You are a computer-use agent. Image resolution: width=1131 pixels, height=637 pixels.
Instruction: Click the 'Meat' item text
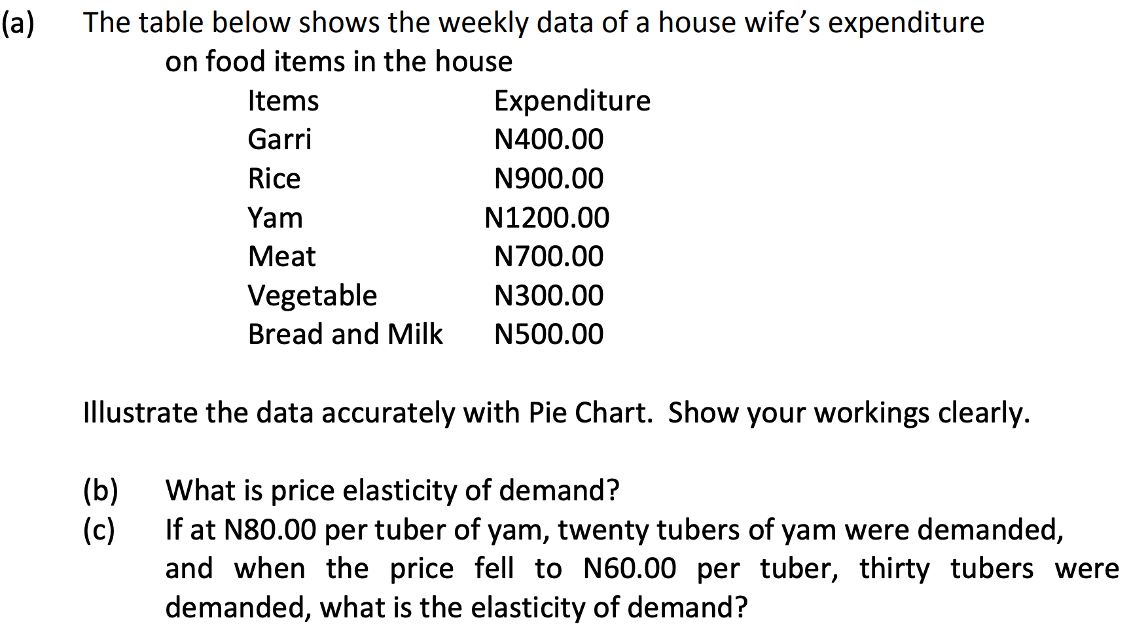pyautogui.click(x=282, y=256)
